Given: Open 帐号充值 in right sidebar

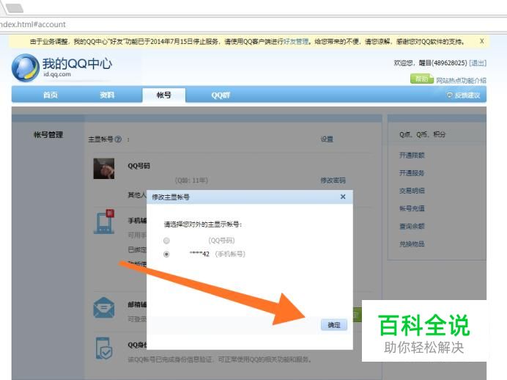Looking at the screenshot, I should (412, 208).
